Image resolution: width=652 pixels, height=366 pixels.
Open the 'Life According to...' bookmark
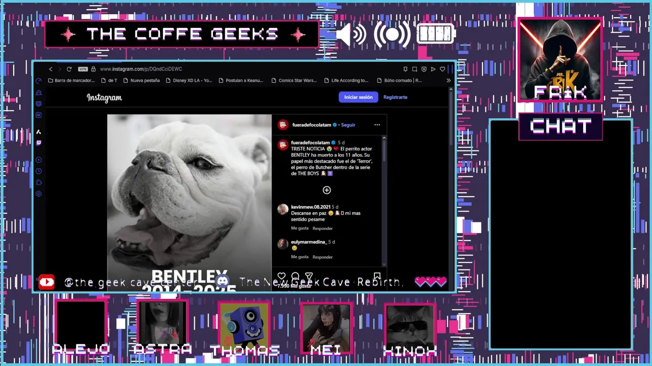click(x=346, y=80)
